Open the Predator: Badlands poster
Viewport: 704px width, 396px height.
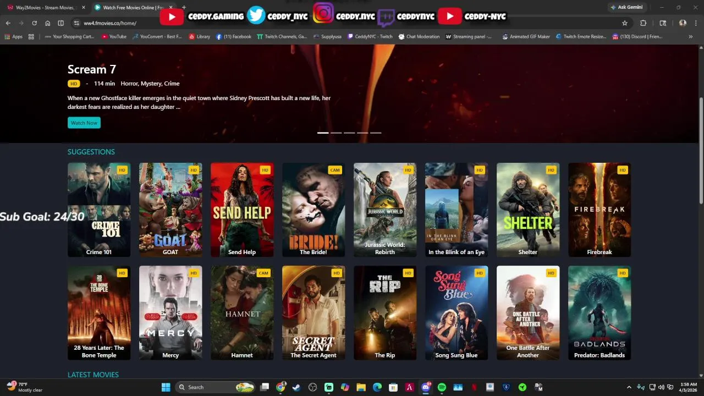click(599, 313)
